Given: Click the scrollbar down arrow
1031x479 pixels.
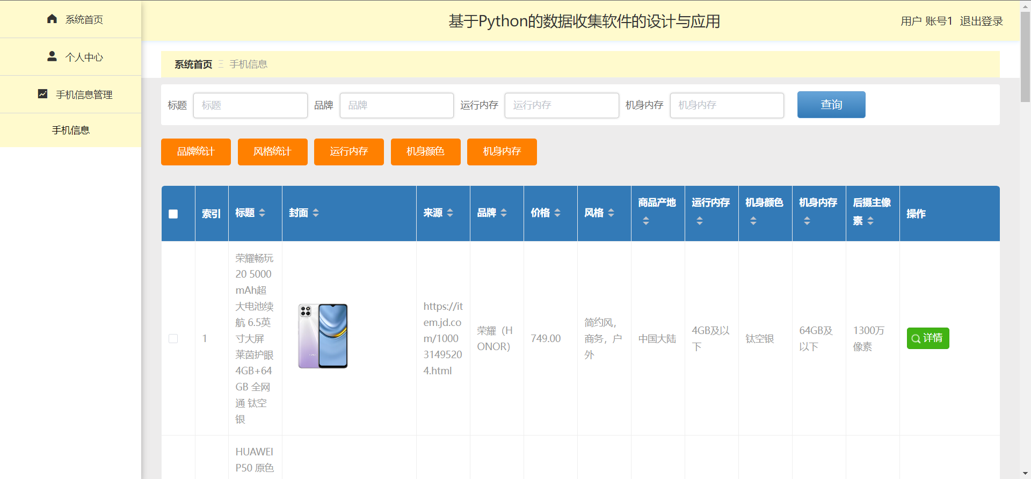Looking at the screenshot, I should click(1025, 474).
